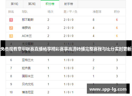Click the 积分 column header
Image resolution: width=132 pixels, height=96 pixels.
coord(117,12)
